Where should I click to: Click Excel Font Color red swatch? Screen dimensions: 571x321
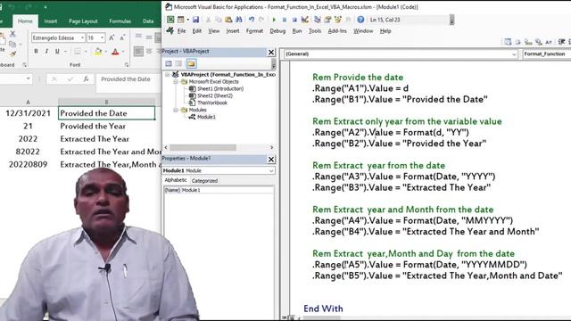[x=115, y=52]
